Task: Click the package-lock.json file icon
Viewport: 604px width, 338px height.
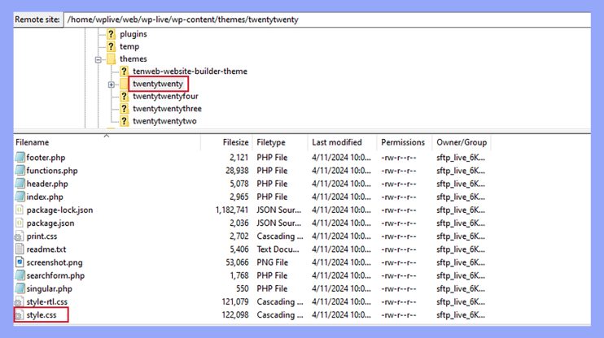Action: 20,210
